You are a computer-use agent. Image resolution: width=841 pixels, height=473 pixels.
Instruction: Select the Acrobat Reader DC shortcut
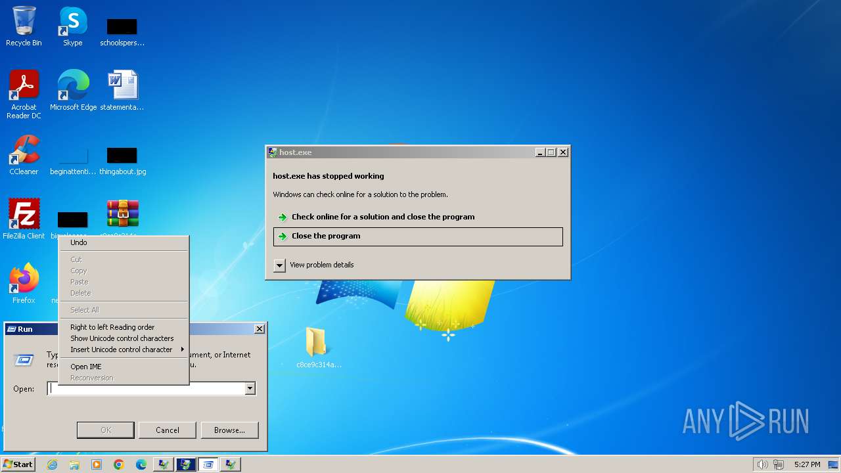coord(24,95)
